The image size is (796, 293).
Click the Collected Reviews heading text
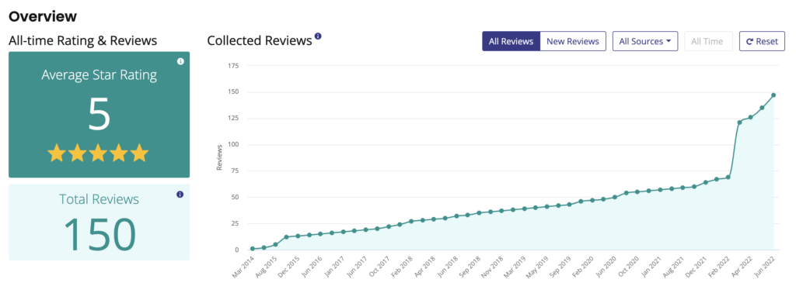pyautogui.click(x=260, y=41)
